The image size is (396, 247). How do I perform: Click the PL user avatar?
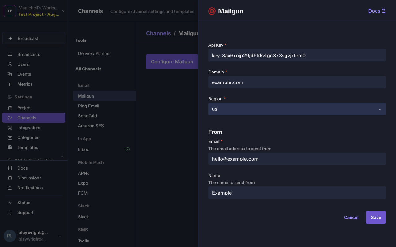[x=10, y=236]
